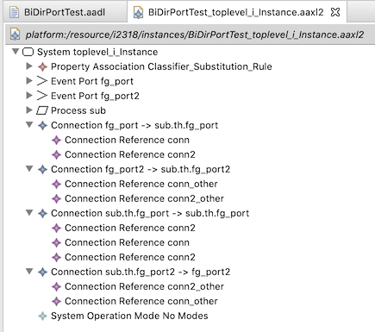Click the Event Port fg_port2 arrow icon
Image resolution: width=375 pixels, height=332 pixels.
point(42,96)
